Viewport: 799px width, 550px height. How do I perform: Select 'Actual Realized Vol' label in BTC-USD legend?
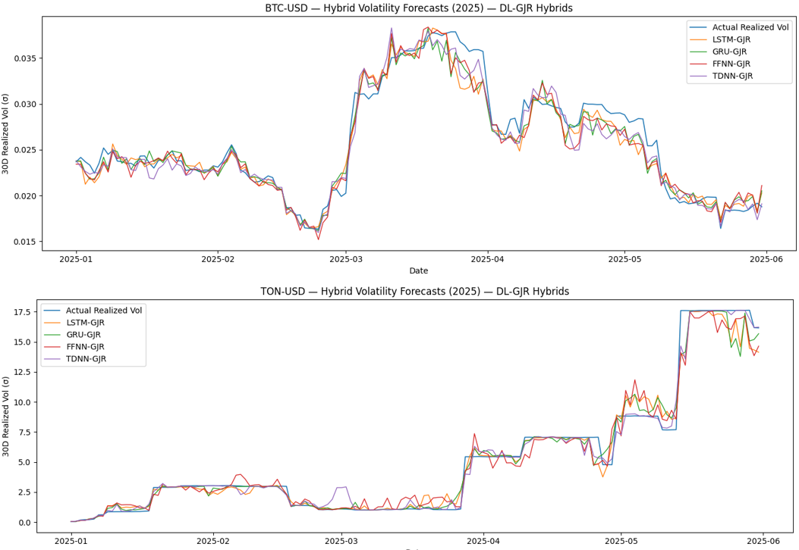click(x=750, y=28)
